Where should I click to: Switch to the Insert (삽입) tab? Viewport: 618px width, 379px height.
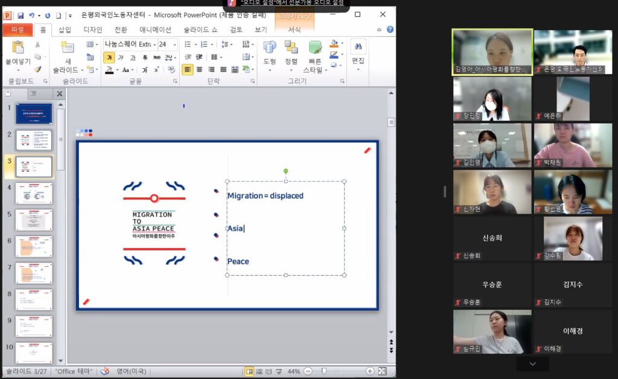(x=65, y=30)
